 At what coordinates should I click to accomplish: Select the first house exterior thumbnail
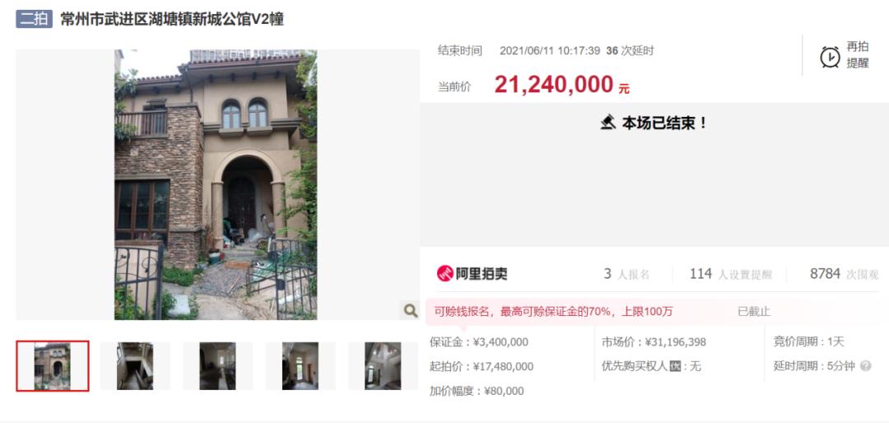[52, 365]
